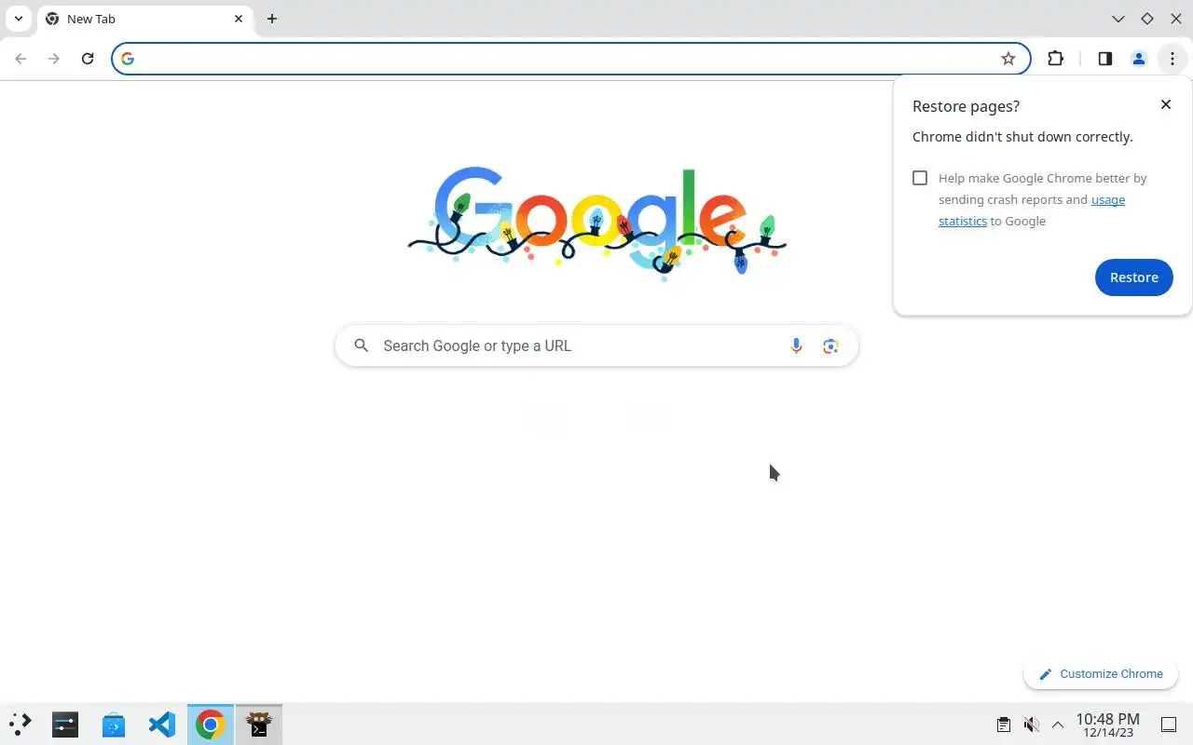Click the Chrome taskbar icon

click(211, 724)
